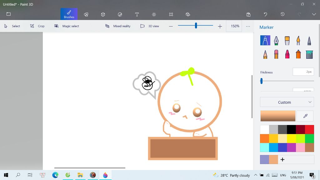This screenshot has height=180, width=320.
Task: Select the Fill bucket tool
Action: [309, 54]
